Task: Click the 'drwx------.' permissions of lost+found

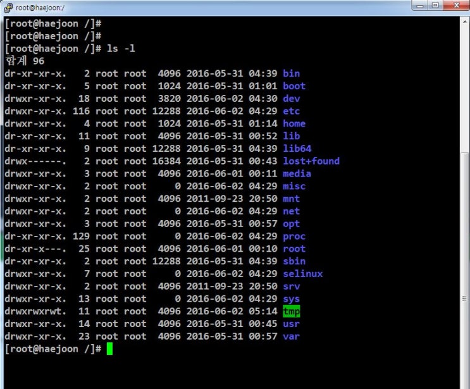Action: coord(35,161)
